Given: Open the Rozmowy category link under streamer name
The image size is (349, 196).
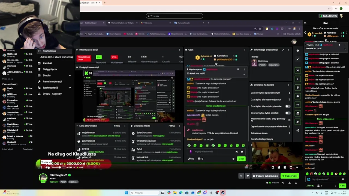Looking at the screenshot, I should [x=54, y=182].
